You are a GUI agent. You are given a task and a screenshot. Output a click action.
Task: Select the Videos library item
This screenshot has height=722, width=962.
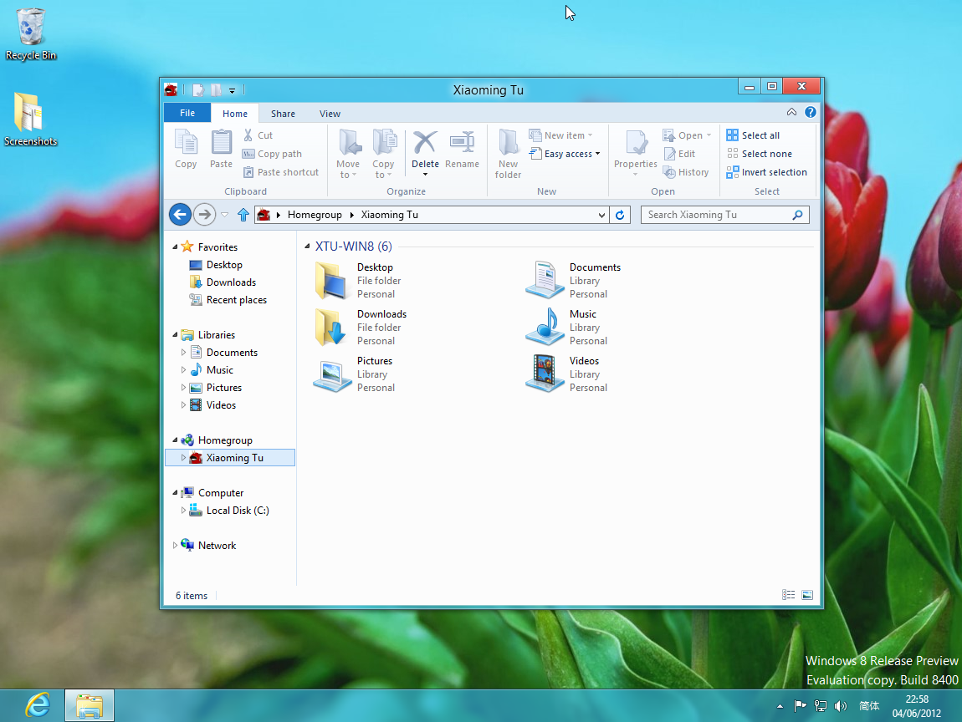coord(566,374)
